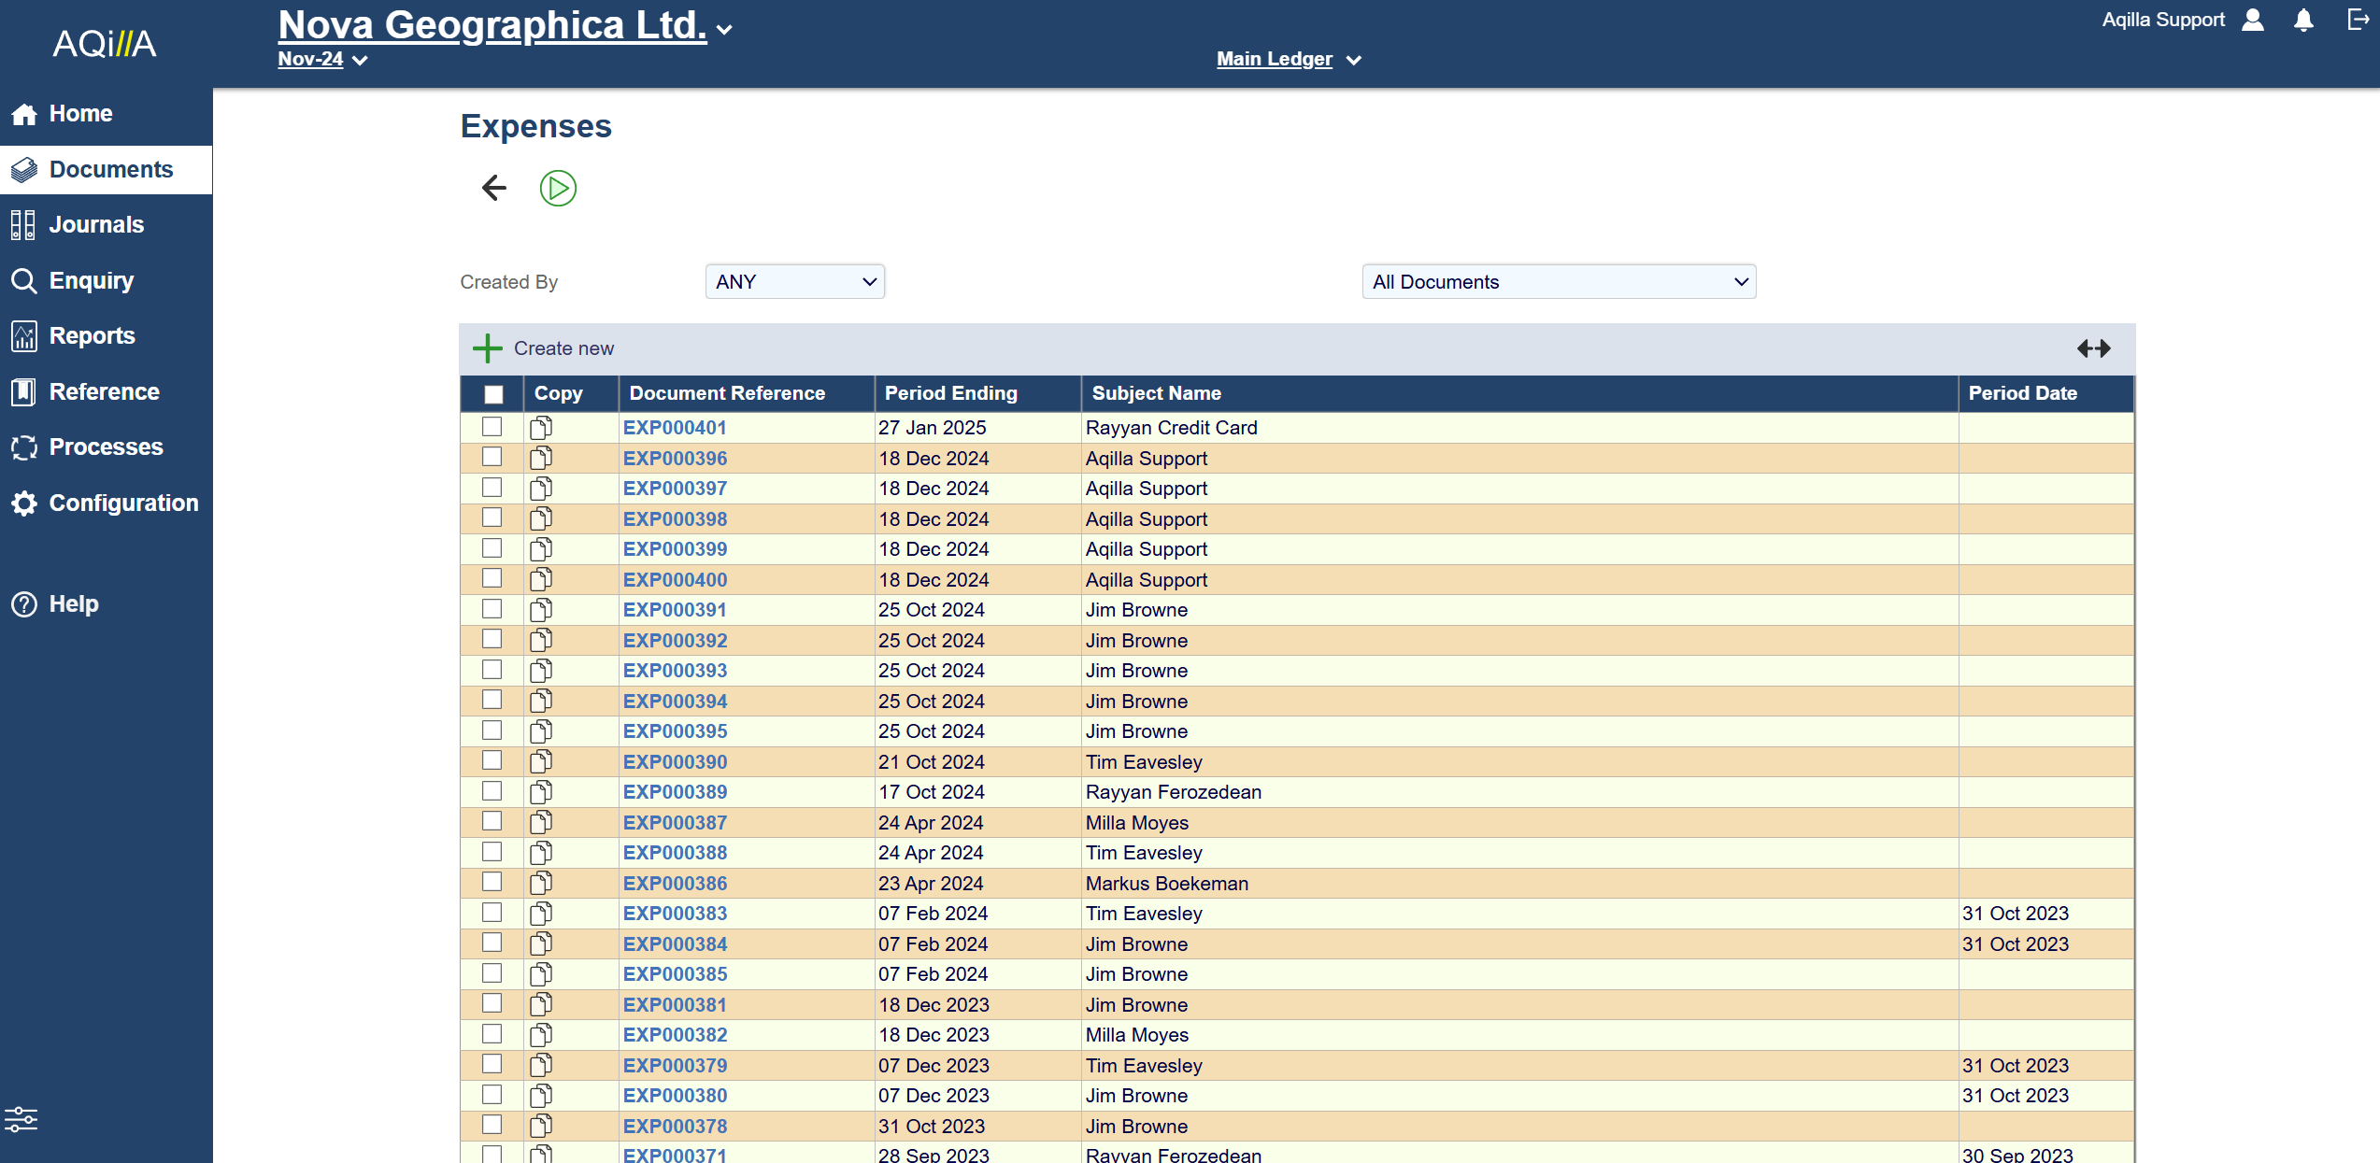The width and height of the screenshot is (2380, 1163).
Task: Go to Journals in sidebar
Action: click(96, 225)
